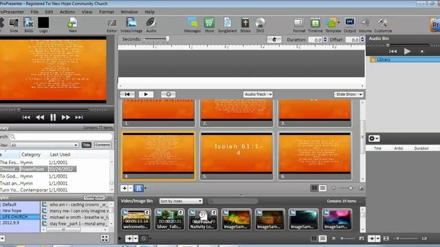The width and height of the screenshot is (440, 247).
Task: Select Title search filter toggle
Action: (87, 145)
